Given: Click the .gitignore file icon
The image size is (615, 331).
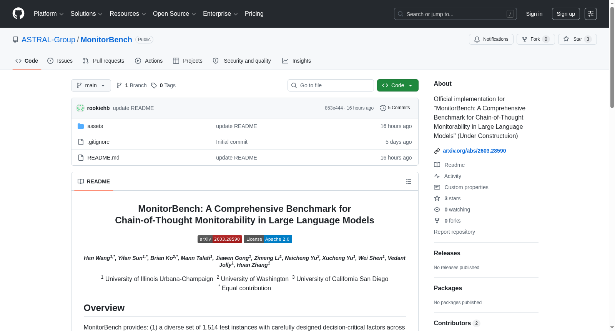Looking at the screenshot, I should tap(81, 142).
